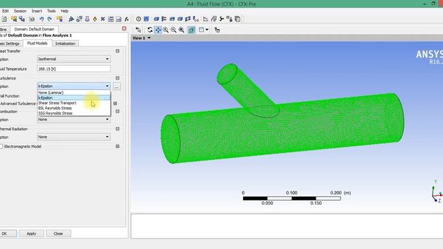
Task: Click the rightmost main toolbar icon
Action: (x=237, y=19)
